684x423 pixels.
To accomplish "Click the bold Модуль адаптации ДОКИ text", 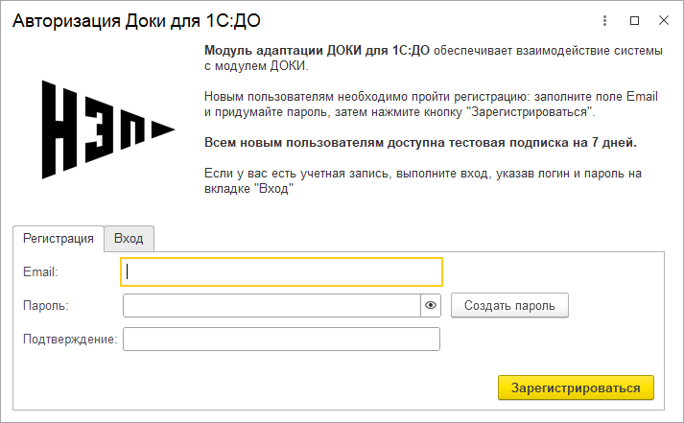I will point(317,49).
